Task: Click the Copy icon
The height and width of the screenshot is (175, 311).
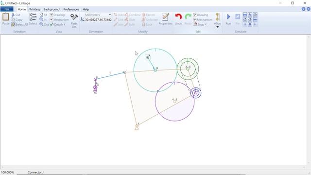Action: coord(13,19)
